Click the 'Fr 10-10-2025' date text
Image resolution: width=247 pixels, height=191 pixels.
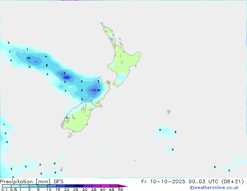point(163,182)
